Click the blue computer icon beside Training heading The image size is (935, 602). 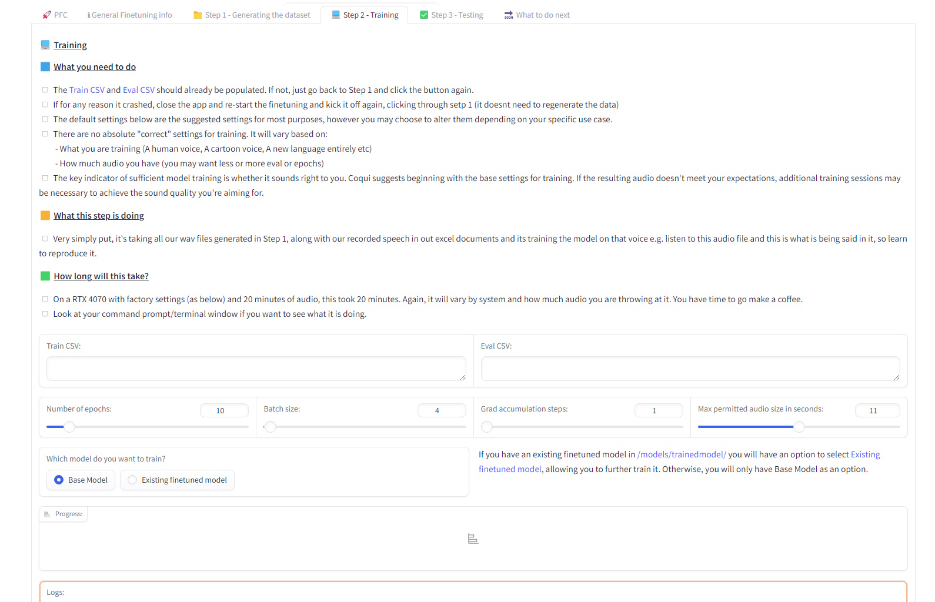(45, 45)
